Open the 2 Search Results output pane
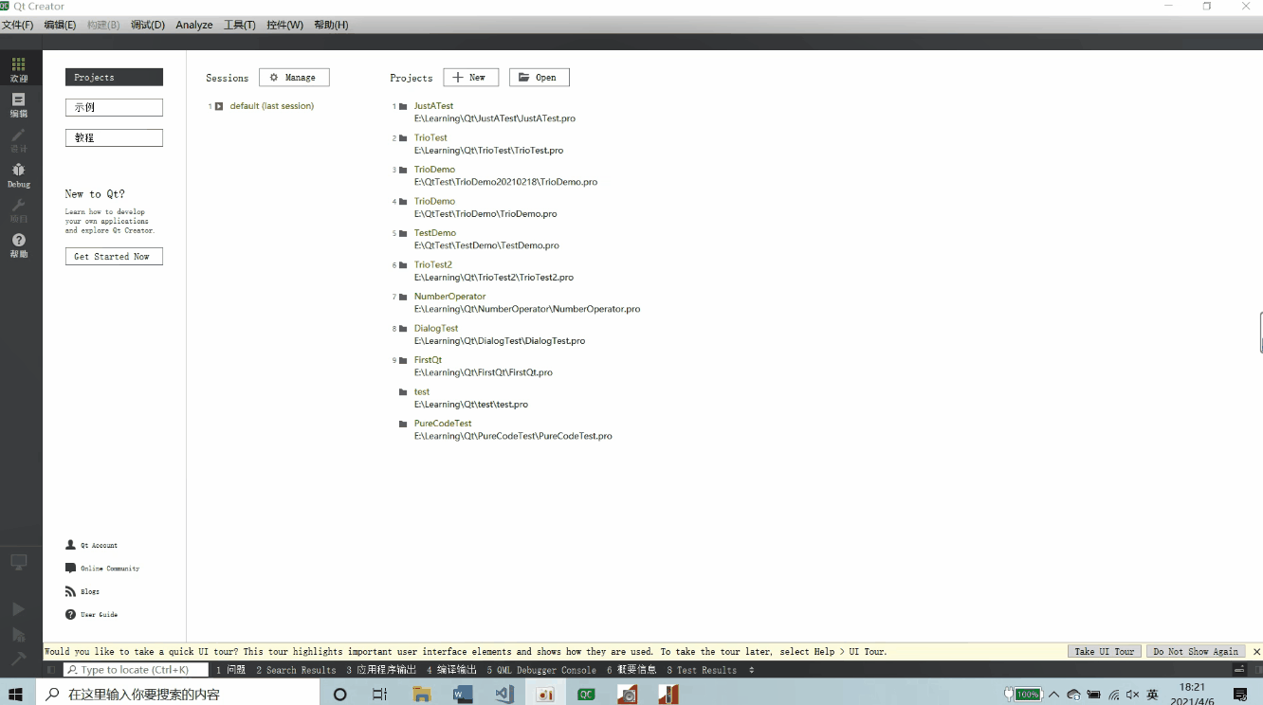This screenshot has width=1263, height=705. [296, 670]
